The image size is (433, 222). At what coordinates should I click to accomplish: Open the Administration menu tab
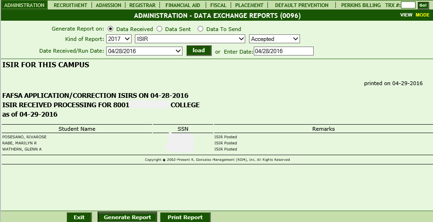[25, 5]
